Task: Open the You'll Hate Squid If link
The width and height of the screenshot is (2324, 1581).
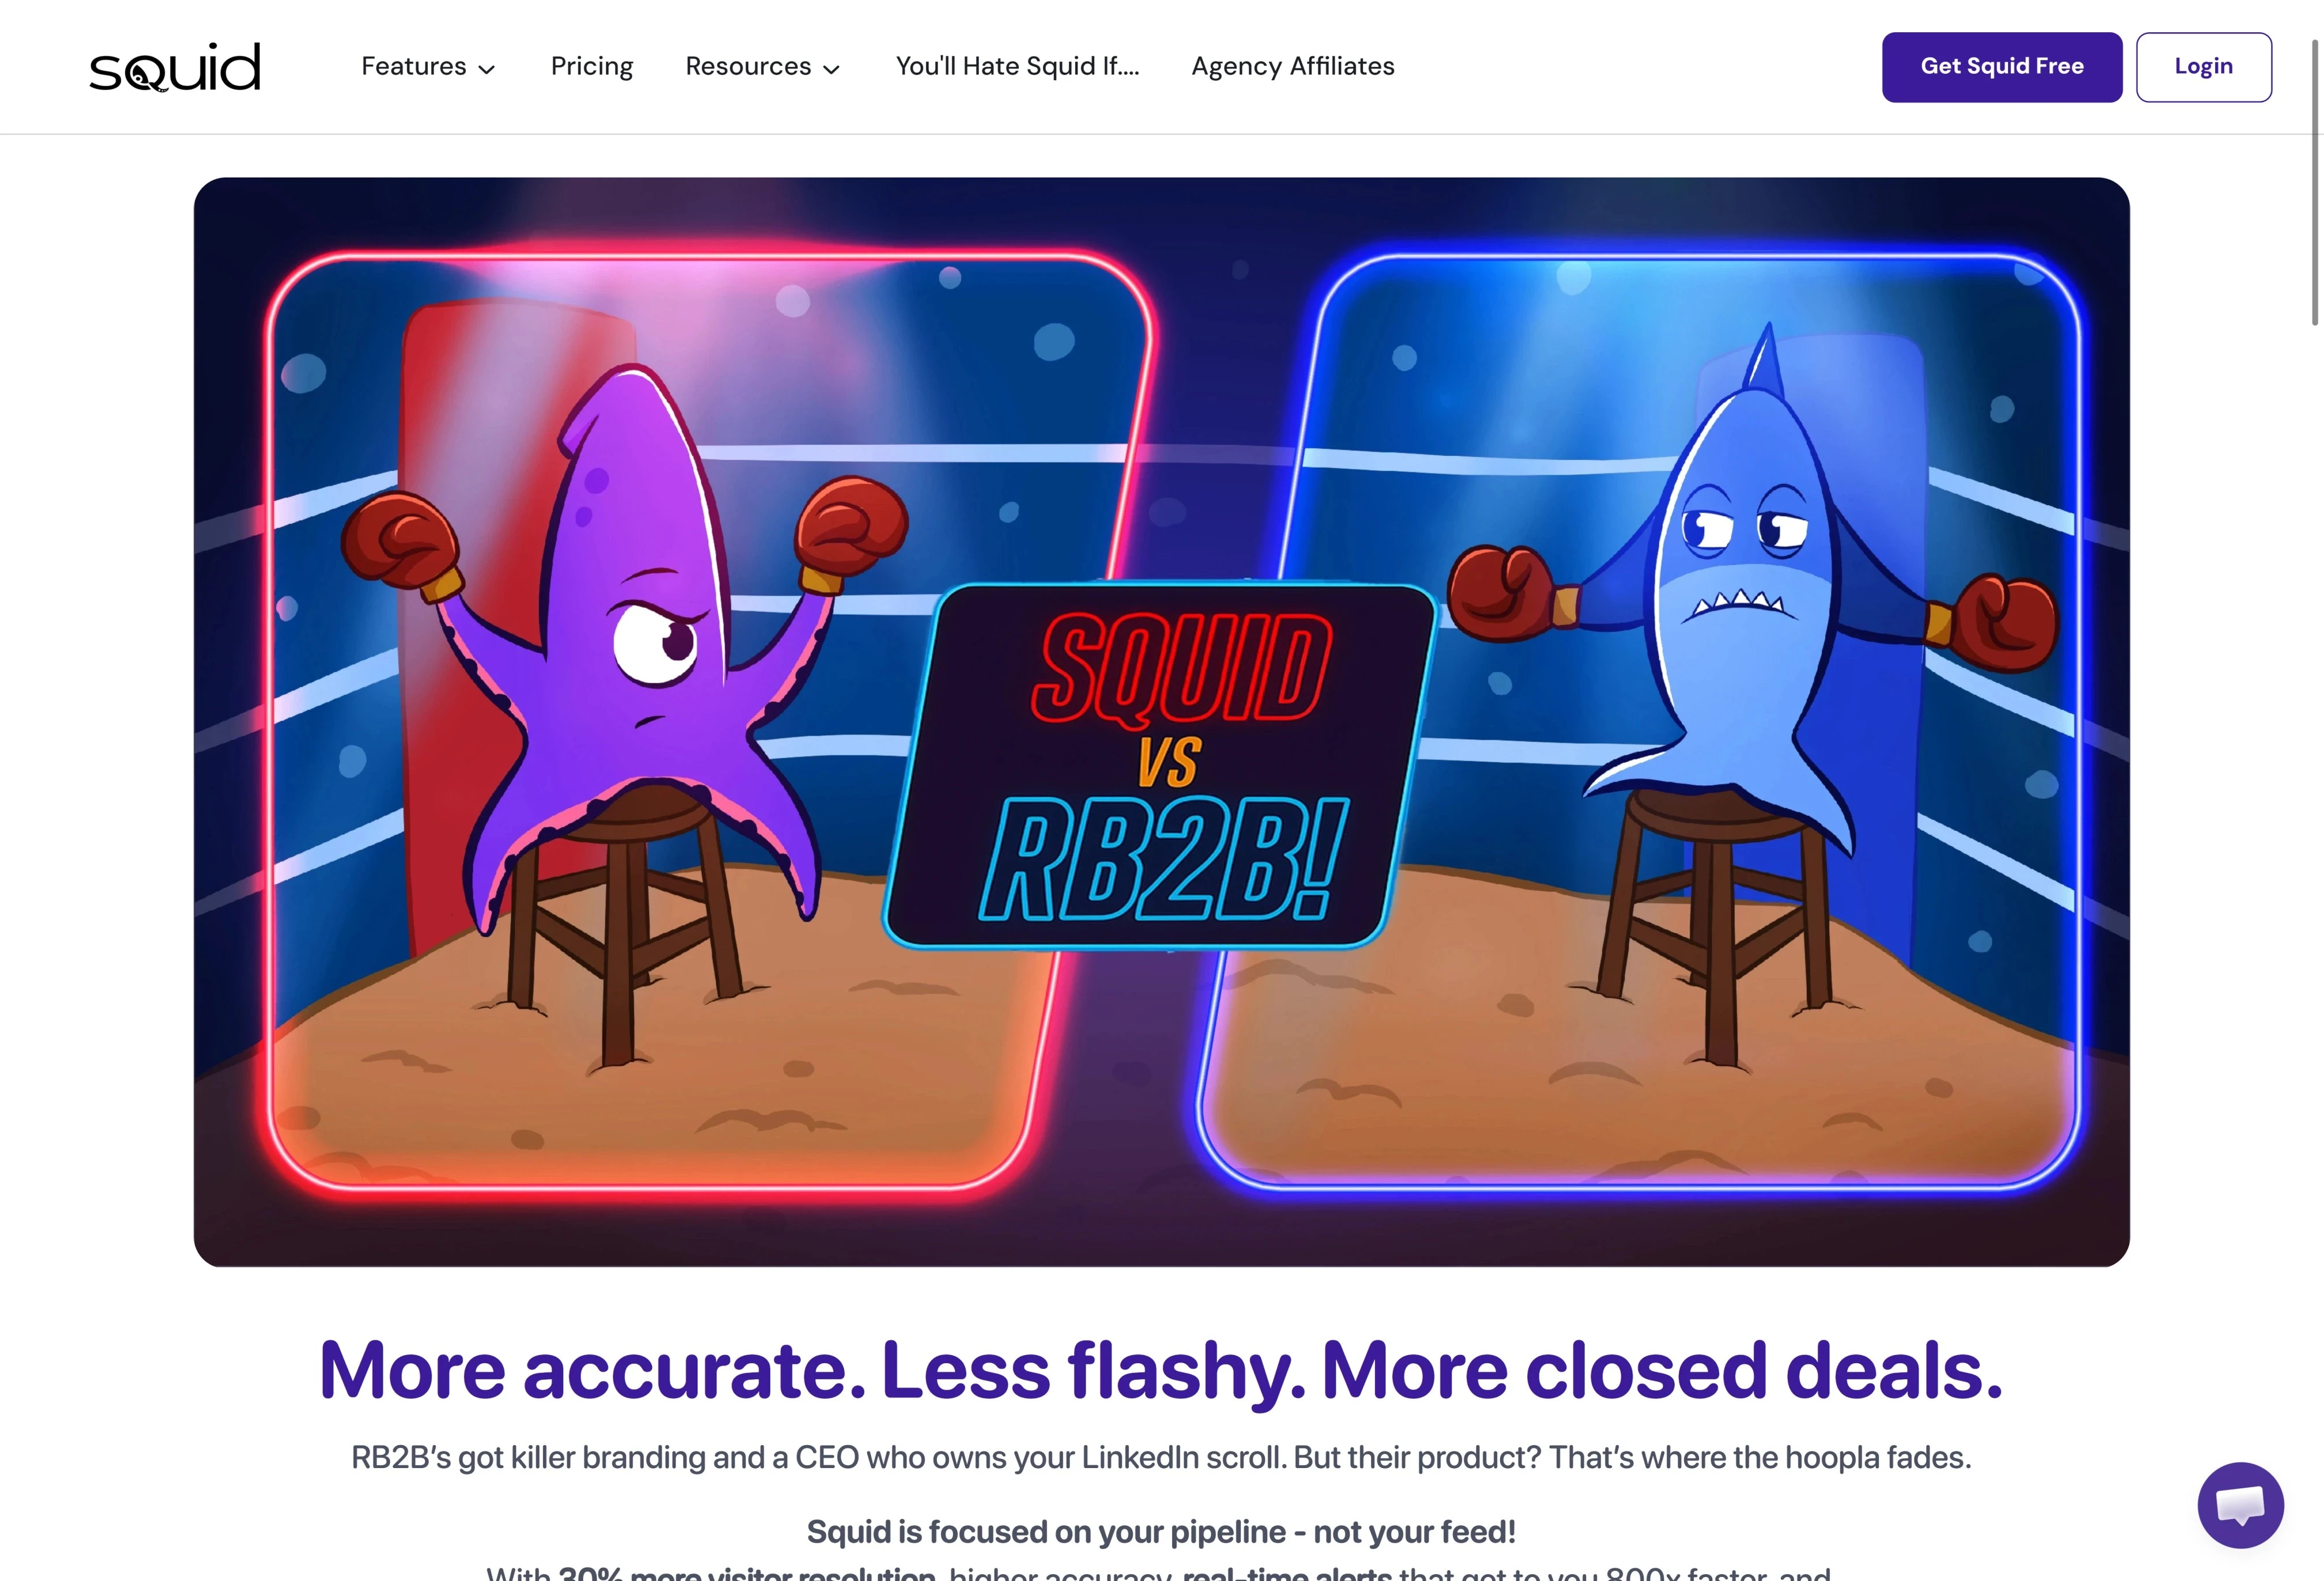Action: 1017,67
